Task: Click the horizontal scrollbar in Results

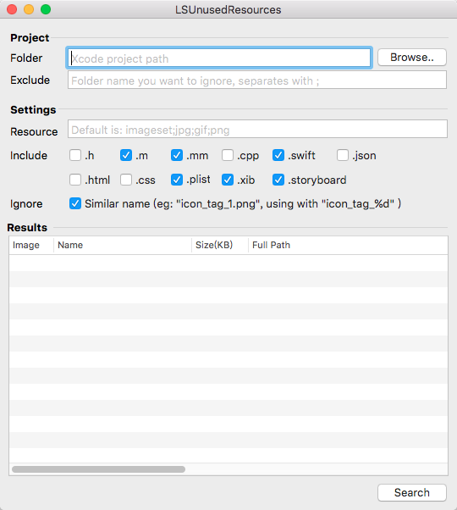Action: pyautogui.click(x=98, y=469)
